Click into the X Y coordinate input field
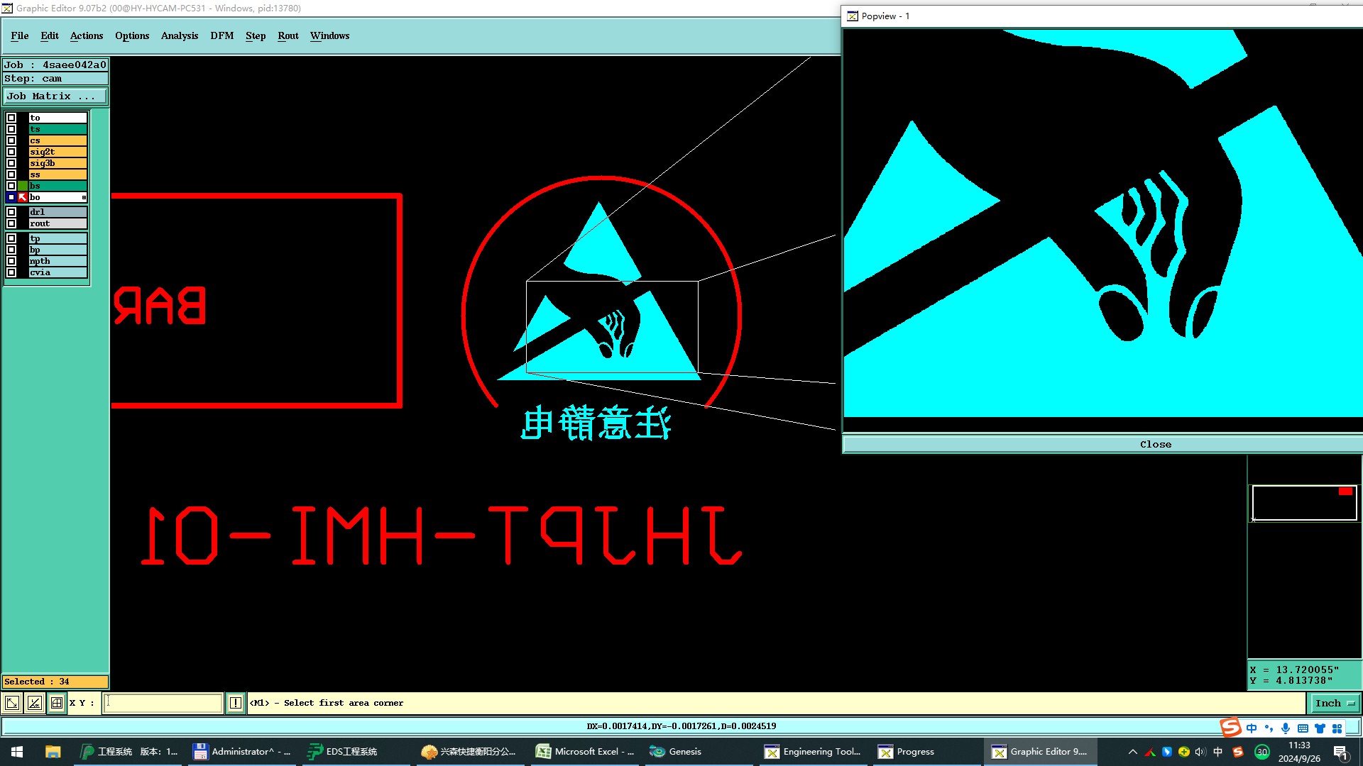Screen dimensions: 1363x766 (163, 703)
